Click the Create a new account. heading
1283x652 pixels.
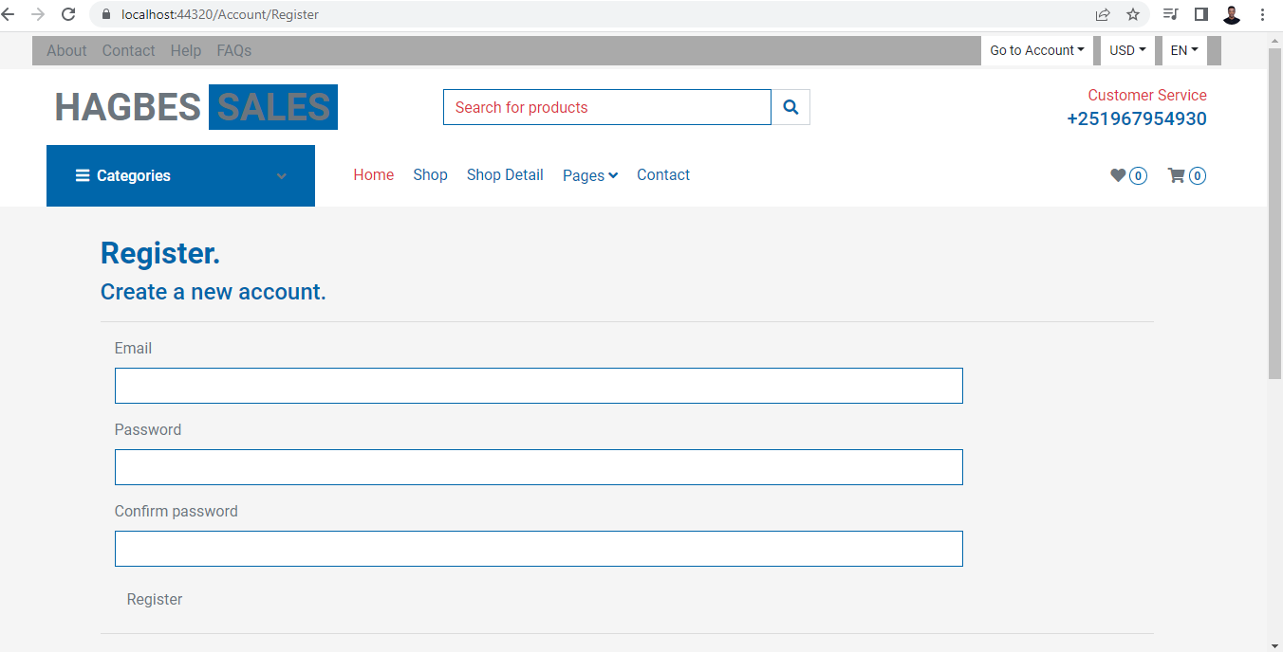coord(214,292)
